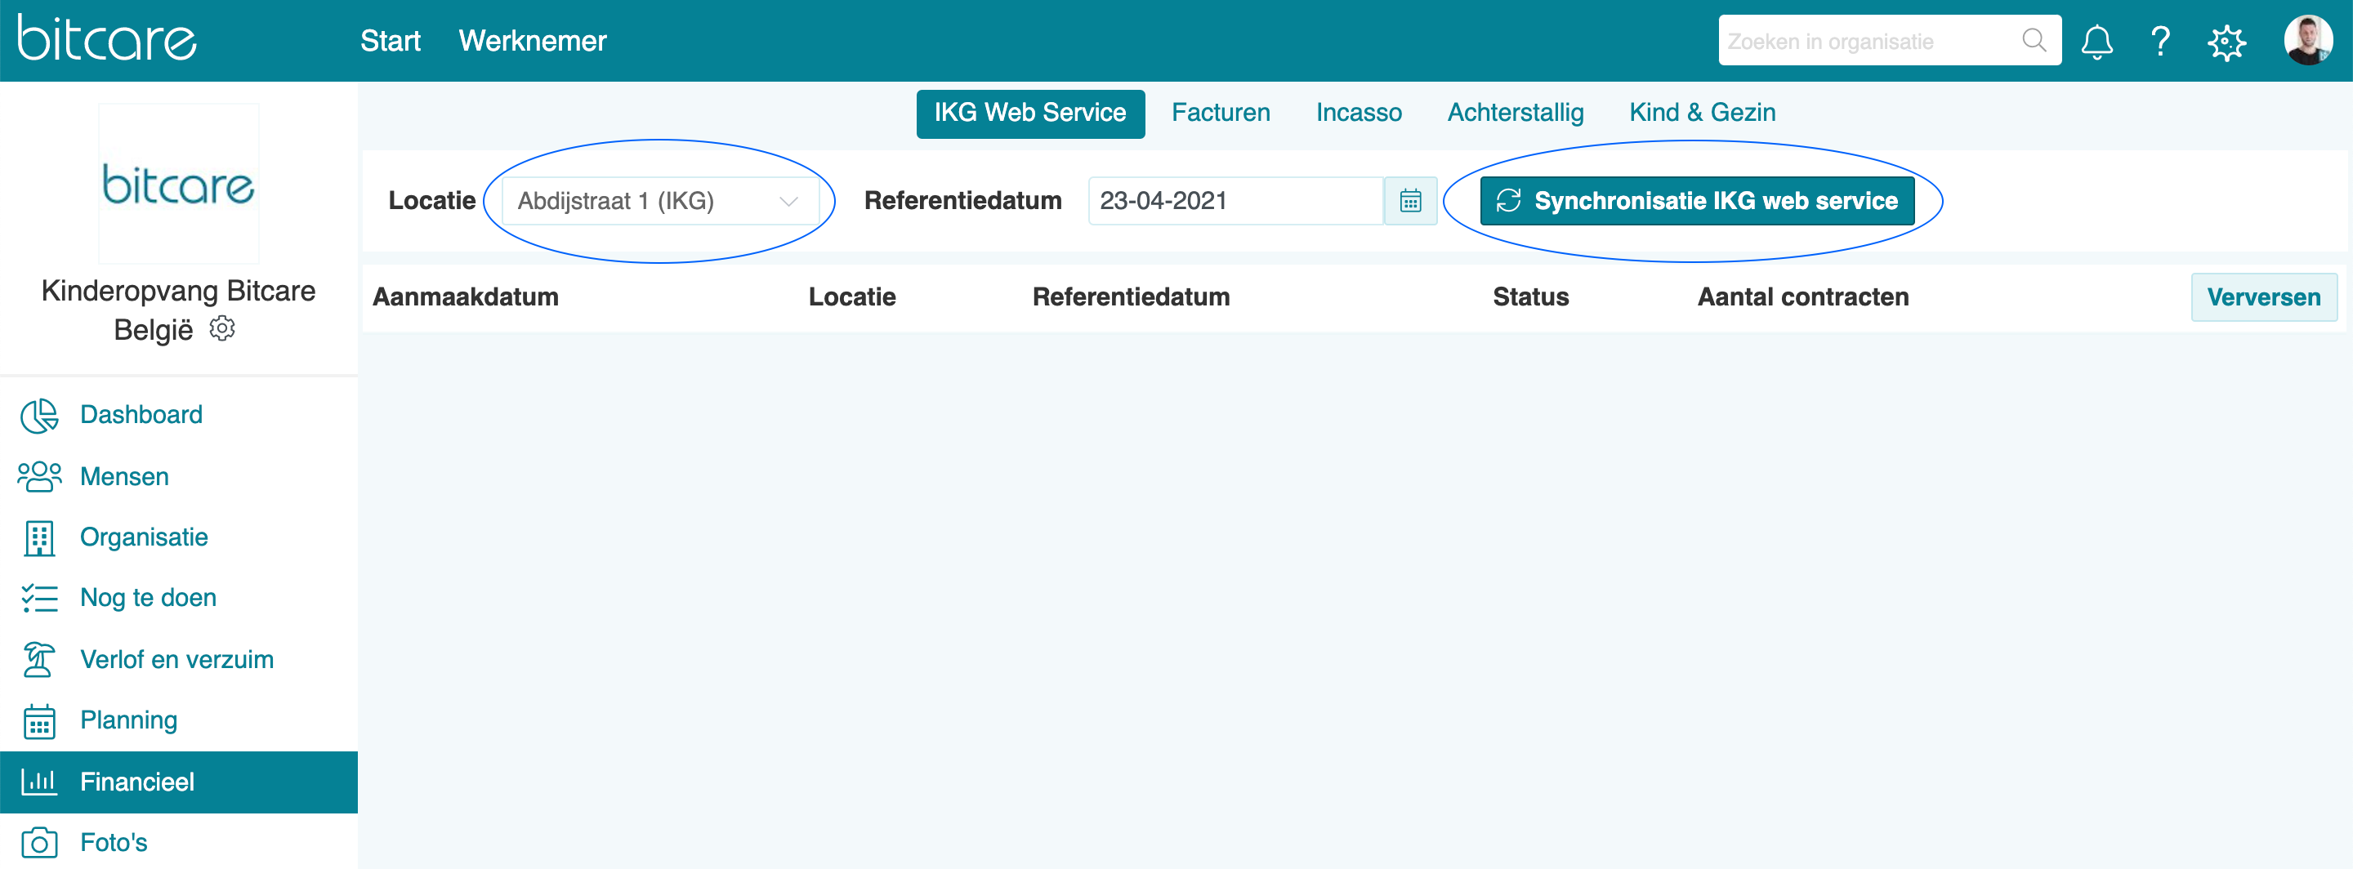Image resolution: width=2353 pixels, height=869 pixels.
Task: Click the Mensen people icon
Action: [39, 476]
